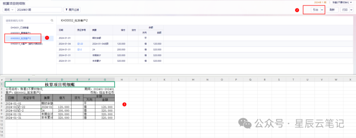356x138 pixels.
Task: Click the magnifier search icon in customer list
Action: click(52, 20)
